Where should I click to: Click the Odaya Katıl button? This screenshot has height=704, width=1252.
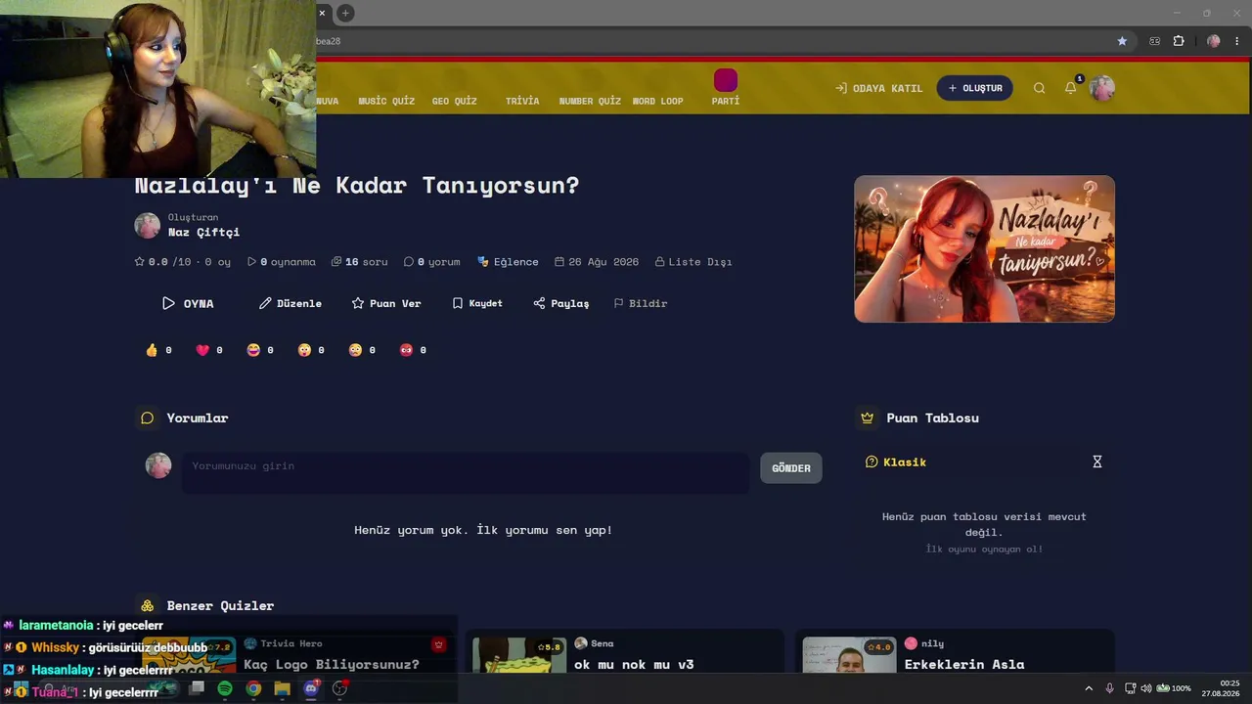tap(879, 88)
